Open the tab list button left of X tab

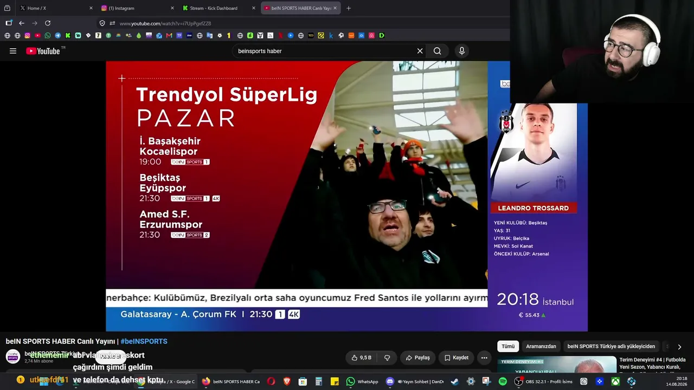pos(7,8)
